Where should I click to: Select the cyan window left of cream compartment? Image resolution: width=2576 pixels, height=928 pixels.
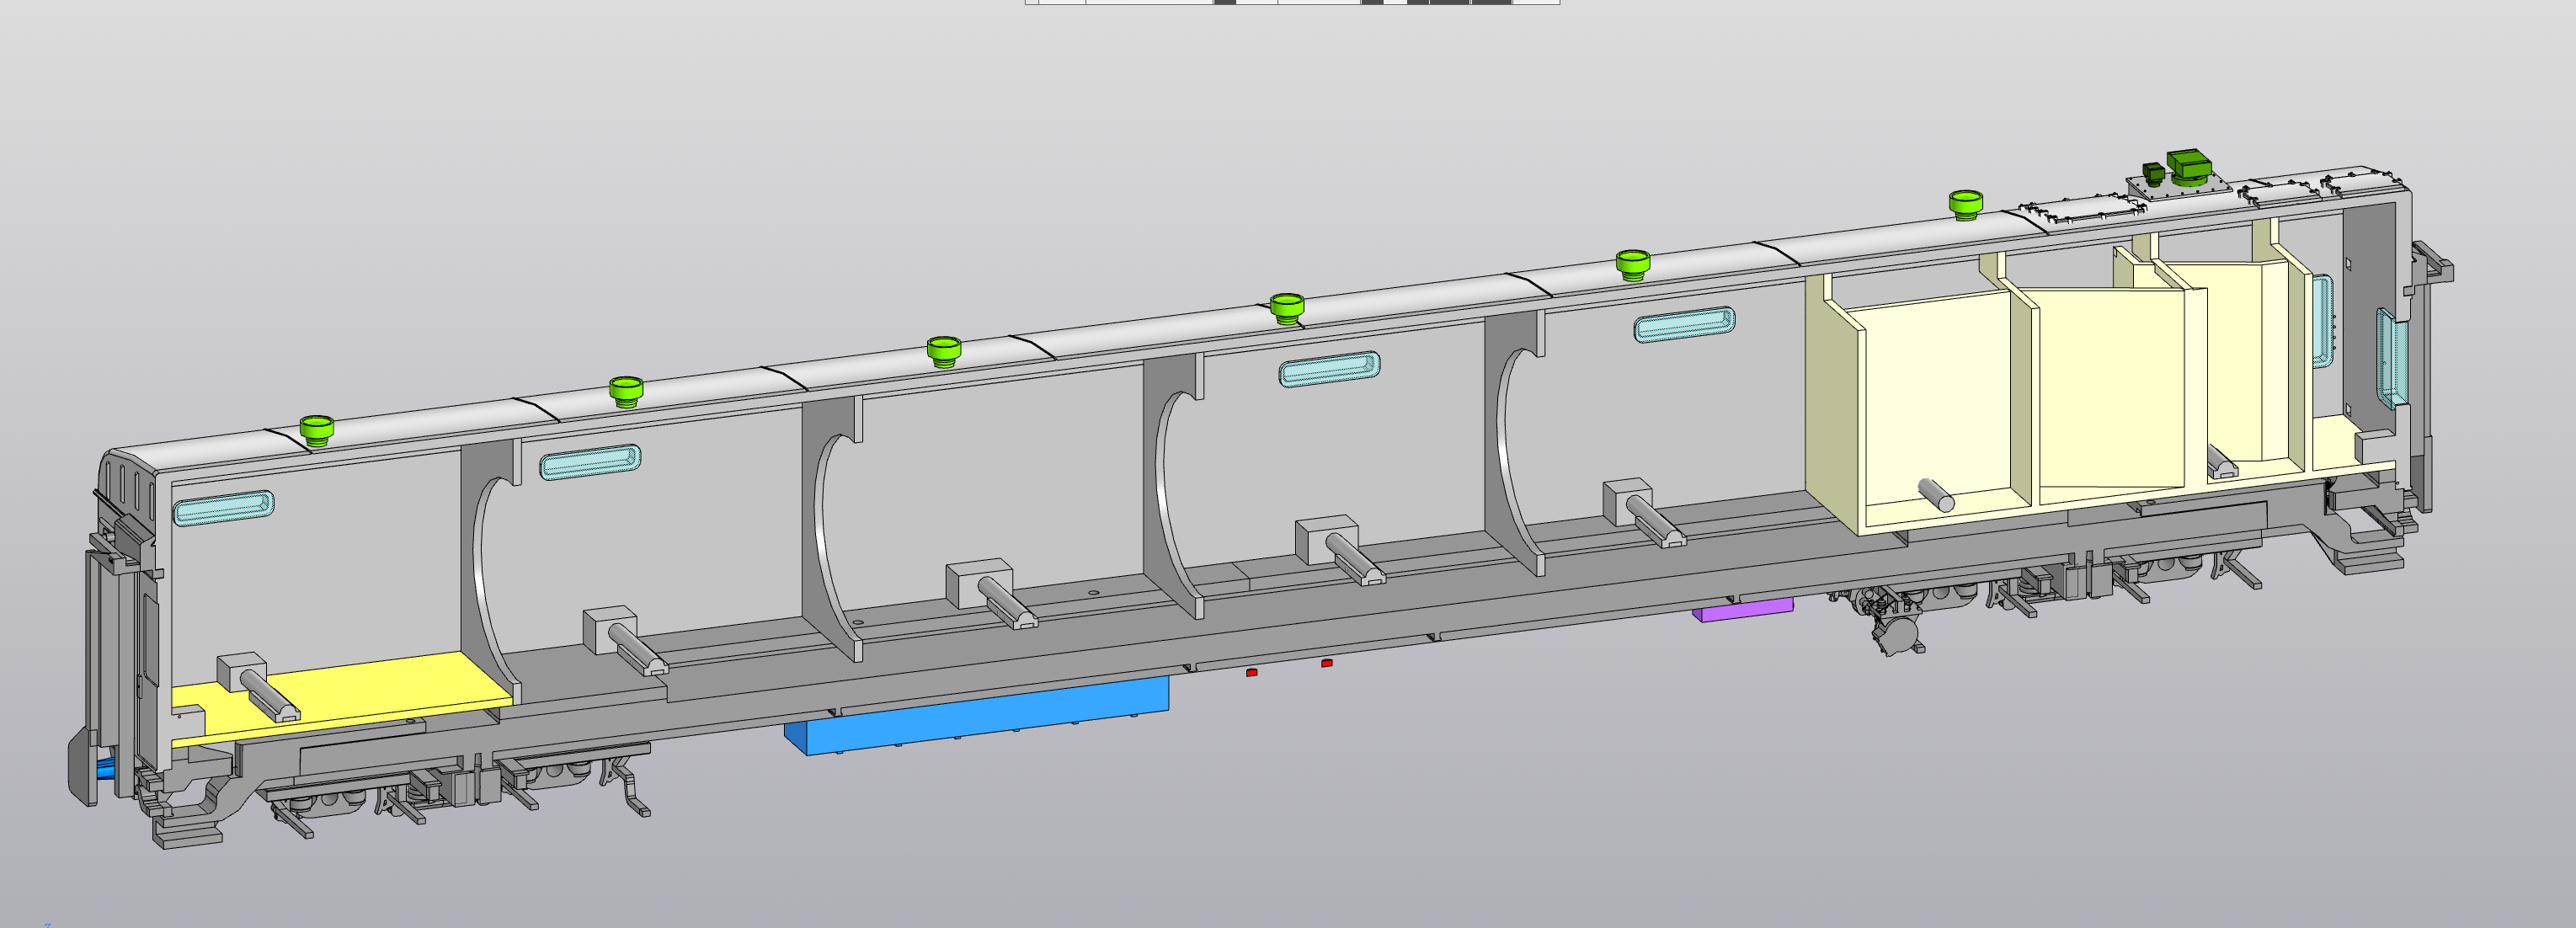(1684, 324)
